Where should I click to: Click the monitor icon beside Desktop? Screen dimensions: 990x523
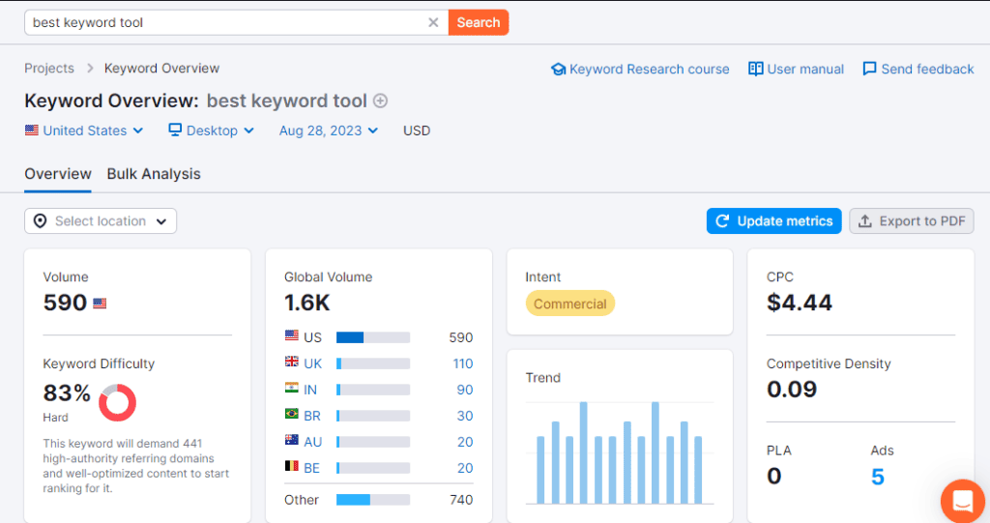[175, 131]
